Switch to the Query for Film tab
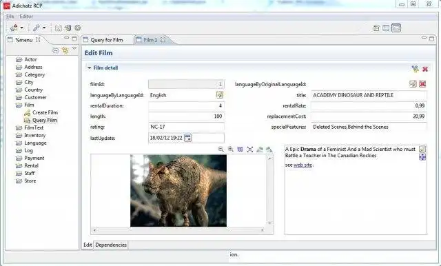Screen dimensions: 441x266 pos(107,40)
